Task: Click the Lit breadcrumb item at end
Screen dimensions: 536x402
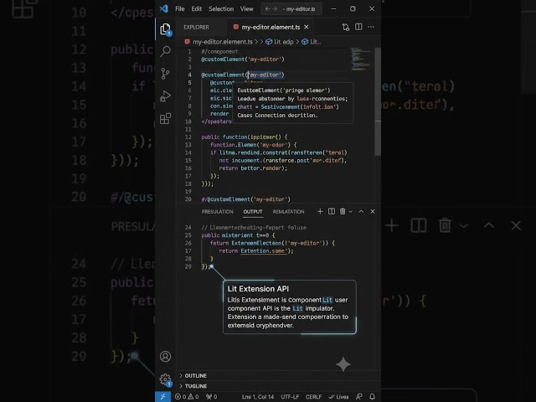Action: [x=311, y=42]
